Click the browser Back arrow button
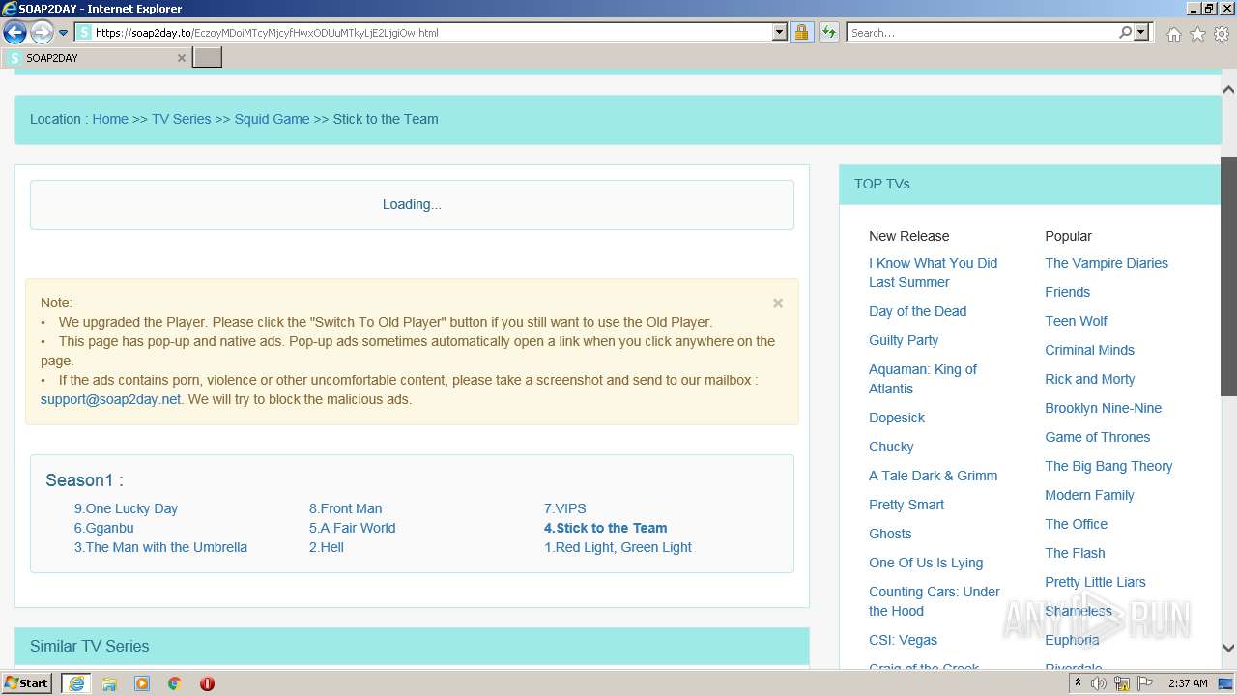This screenshot has height=696, width=1237. pyautogui.click(x=14, y=33)
